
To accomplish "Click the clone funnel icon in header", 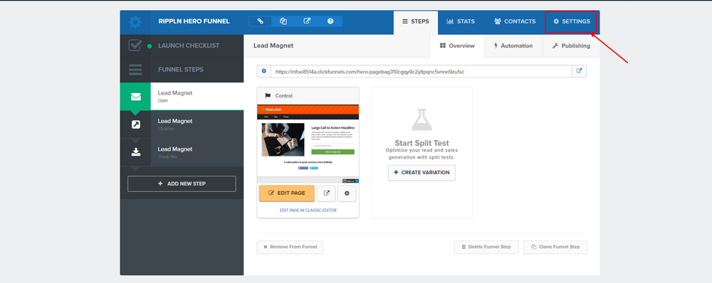I will click(x=283, y=21).
